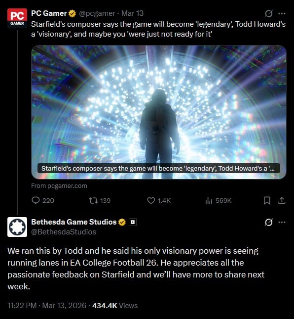Image resolution: width=294 pixels, height=319 pixels.
Task: Repost the PC Gamer tweet
Action: point(100,201)
